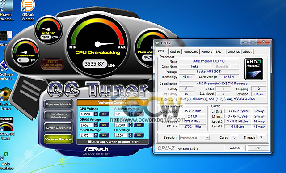Apply DRAM Voltage with its GO button
Viewport: 286px width, 173px height.
104,125
